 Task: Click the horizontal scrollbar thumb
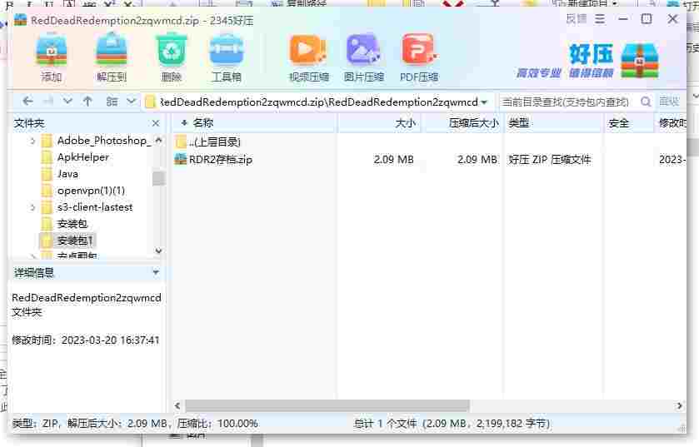click(x=327, y=405)
